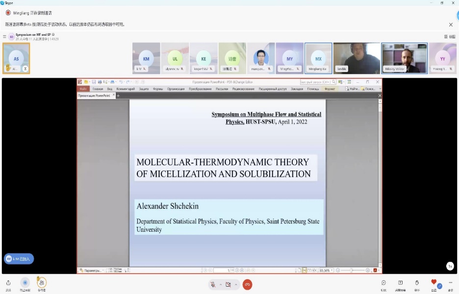
Task: Click the share invite icon at bottom left
Action: (x=8, y=283)
